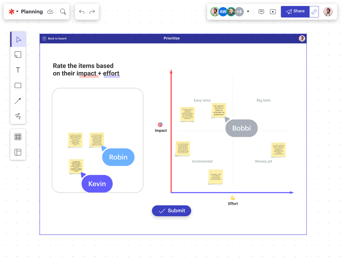Select the sticky note tool
The width and height of the screenshot is (342, 257).
(x=18, y=55)
